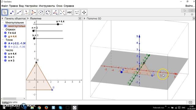Open the Справка menu
This screenshot has height=110, width=196.
tap(69, 6)
